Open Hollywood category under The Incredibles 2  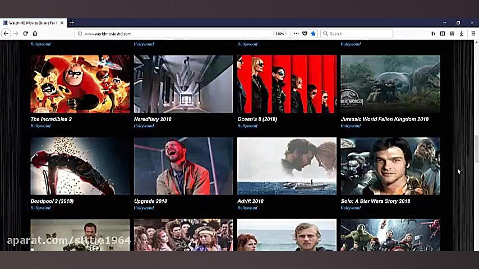[40, 126]
